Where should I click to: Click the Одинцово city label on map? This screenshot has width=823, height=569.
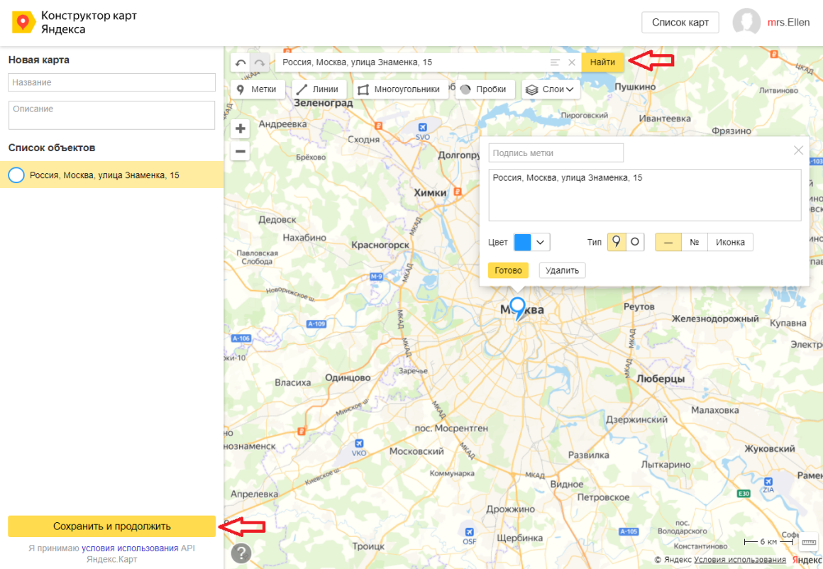348,378
